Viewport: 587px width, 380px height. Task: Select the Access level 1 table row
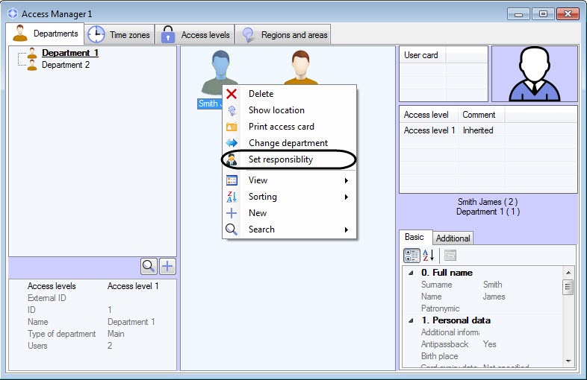pyautogui.click(x=488, y=130)
